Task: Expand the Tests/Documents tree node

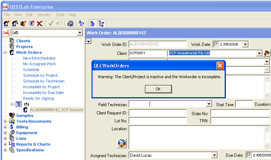Action: 5,121
